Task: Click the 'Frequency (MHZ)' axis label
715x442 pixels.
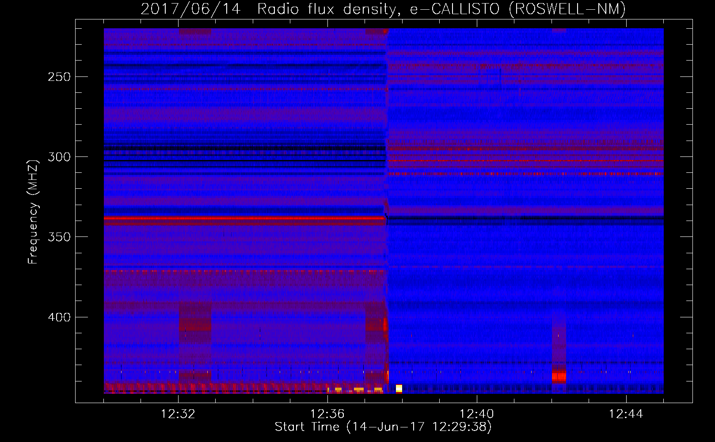Action: tap(34, 211)
